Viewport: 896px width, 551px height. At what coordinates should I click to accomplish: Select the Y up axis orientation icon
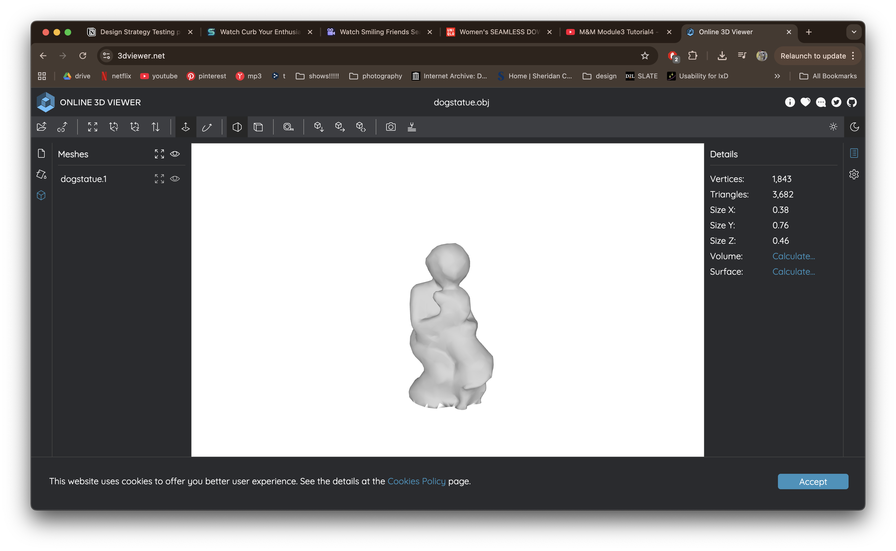point(113,127)
